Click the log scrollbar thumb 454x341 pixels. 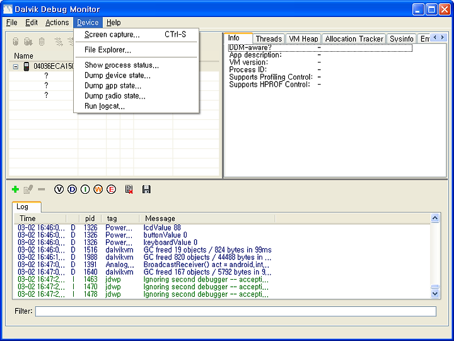click(435, 287)
